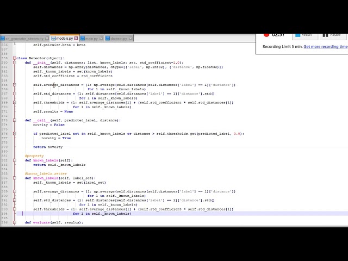Collapse the fold marker on line 367
The image size is (348, 261).
point(15,94)
